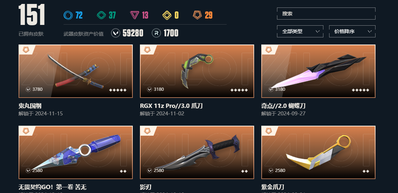The height and width of the screenshot is (193, 398).
Task: Select the 无畏契约GO! 第一卷 苦无 skin card
Action: click(76, 152)
